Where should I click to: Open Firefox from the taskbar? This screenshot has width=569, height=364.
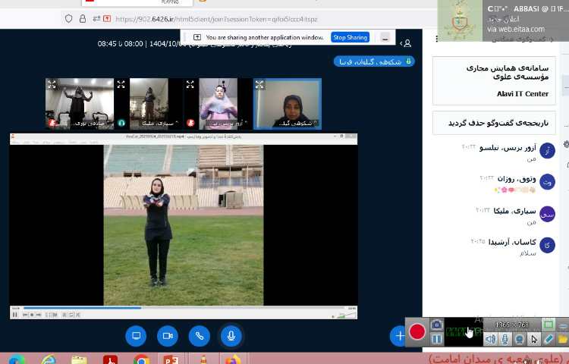(233, 359)
